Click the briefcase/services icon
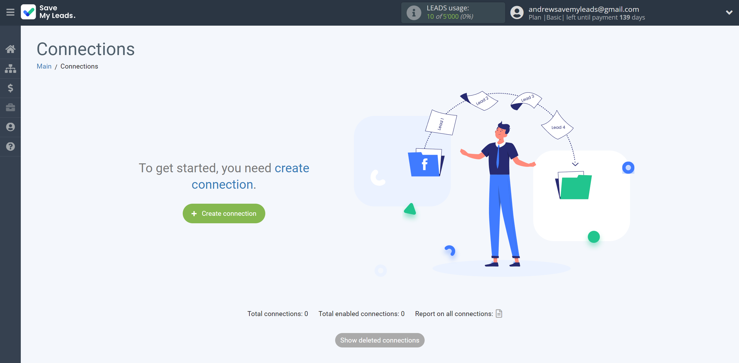 pos(10,107)
